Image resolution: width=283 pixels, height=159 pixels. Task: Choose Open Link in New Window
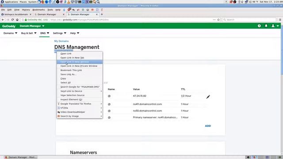[x=80, y=62]
